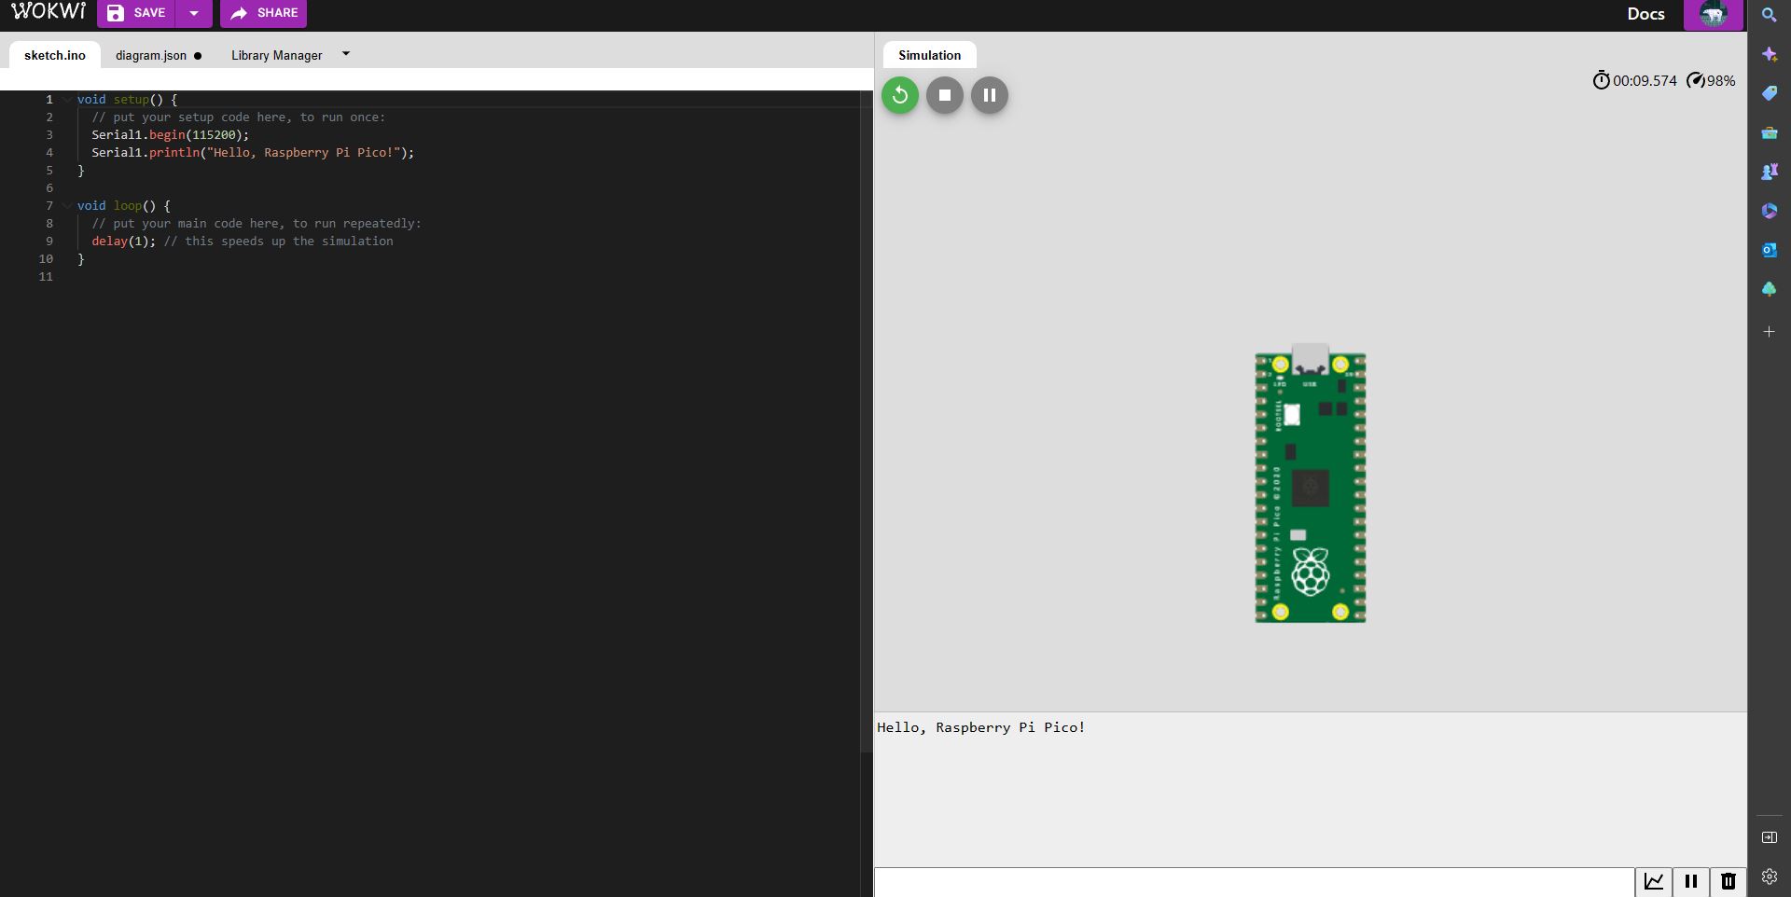Open the Docs link

pos(1645,14)
